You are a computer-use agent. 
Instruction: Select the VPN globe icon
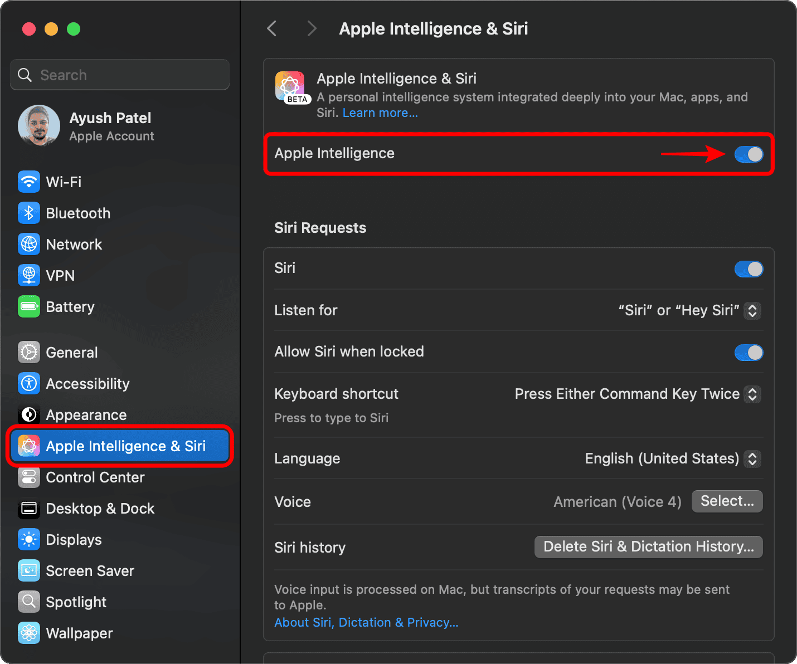(29, 275)
